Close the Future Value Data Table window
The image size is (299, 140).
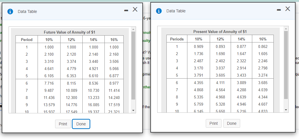[135, 9]
